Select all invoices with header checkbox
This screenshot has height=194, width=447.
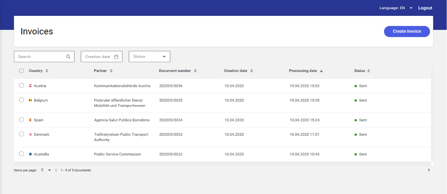21,71
